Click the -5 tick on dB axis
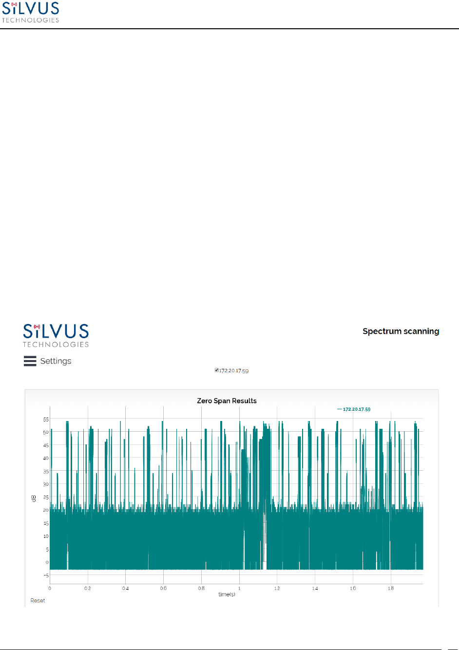Screen dimensions: 459x650 [46, 575]
